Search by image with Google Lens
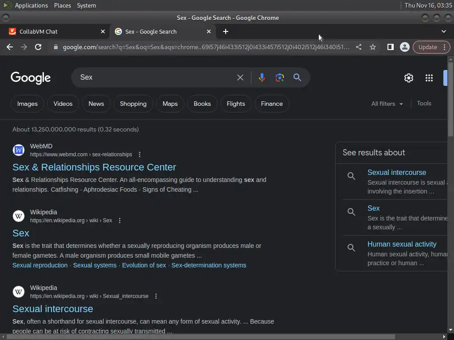This screenshot has width=454, height=340. tap(279, 77)
